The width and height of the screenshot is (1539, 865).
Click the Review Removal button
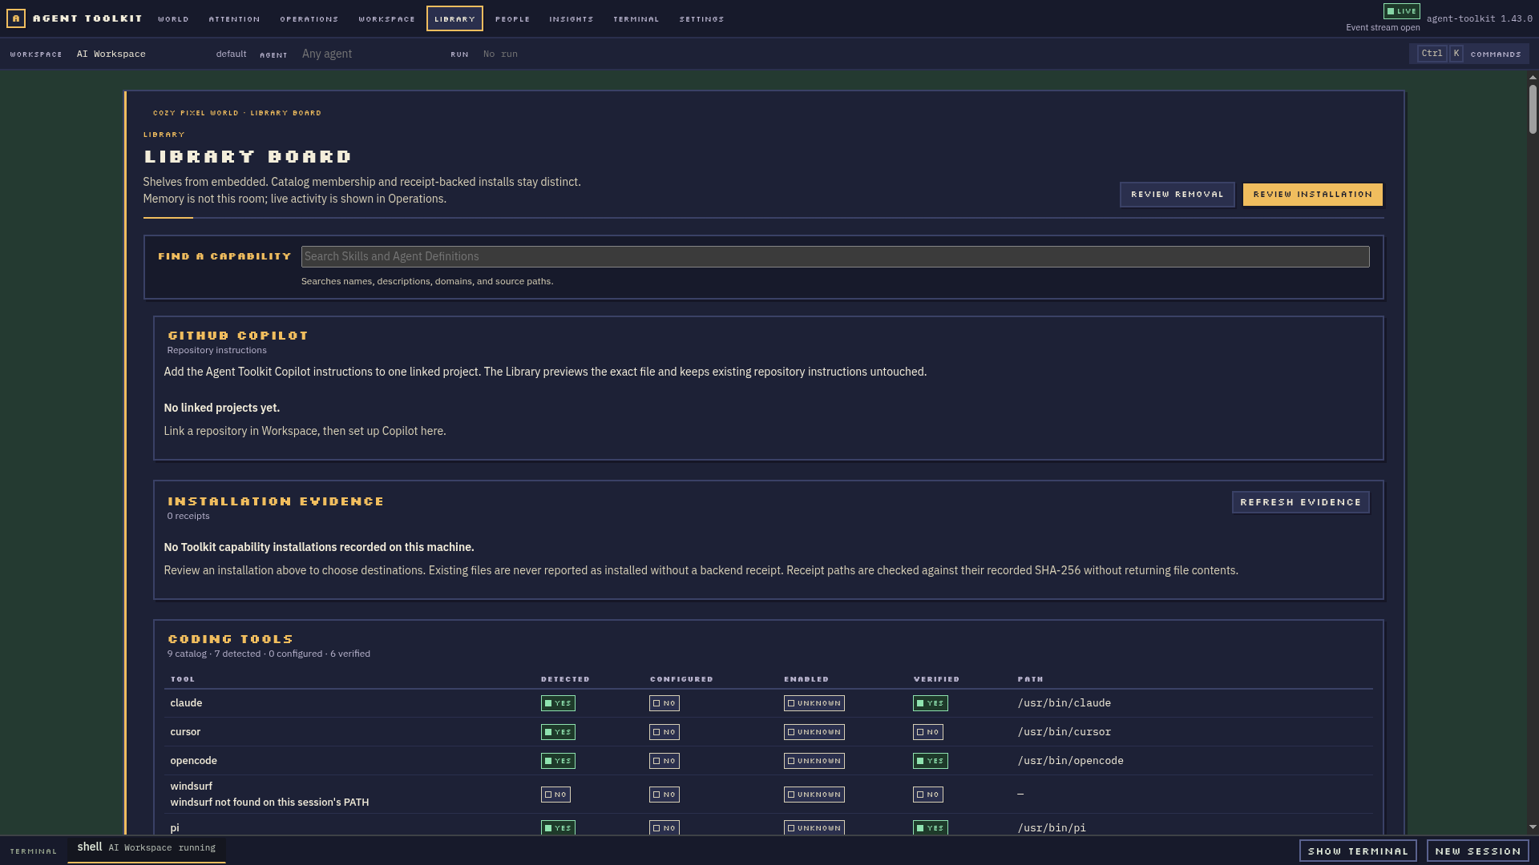click(x=1177, y=195)
